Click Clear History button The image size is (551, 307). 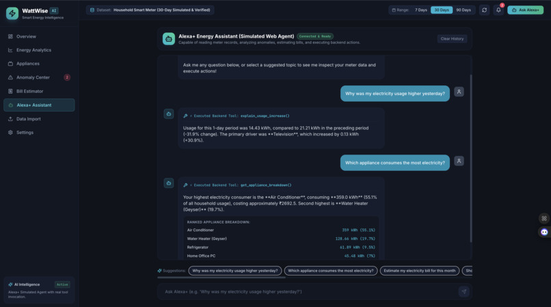[453, 39]
